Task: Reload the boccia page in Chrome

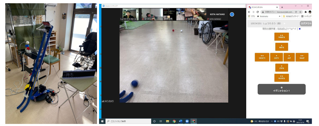Action: 258,12
